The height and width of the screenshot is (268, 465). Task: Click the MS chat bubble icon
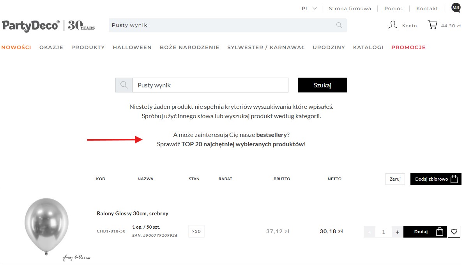[x=456, y=7]
